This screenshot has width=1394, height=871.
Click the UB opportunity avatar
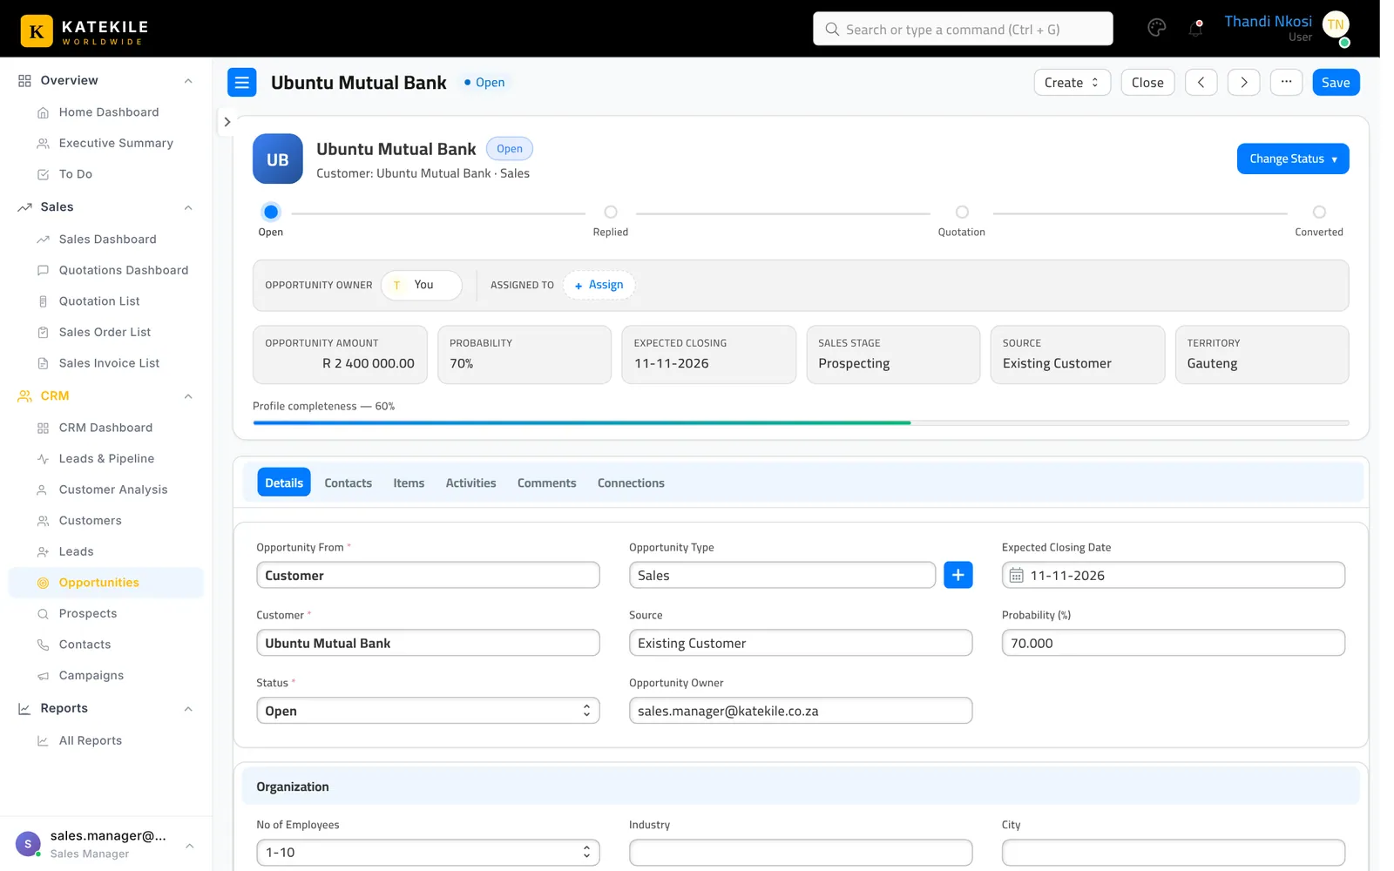pyautogui.click(x=278, y=159)
